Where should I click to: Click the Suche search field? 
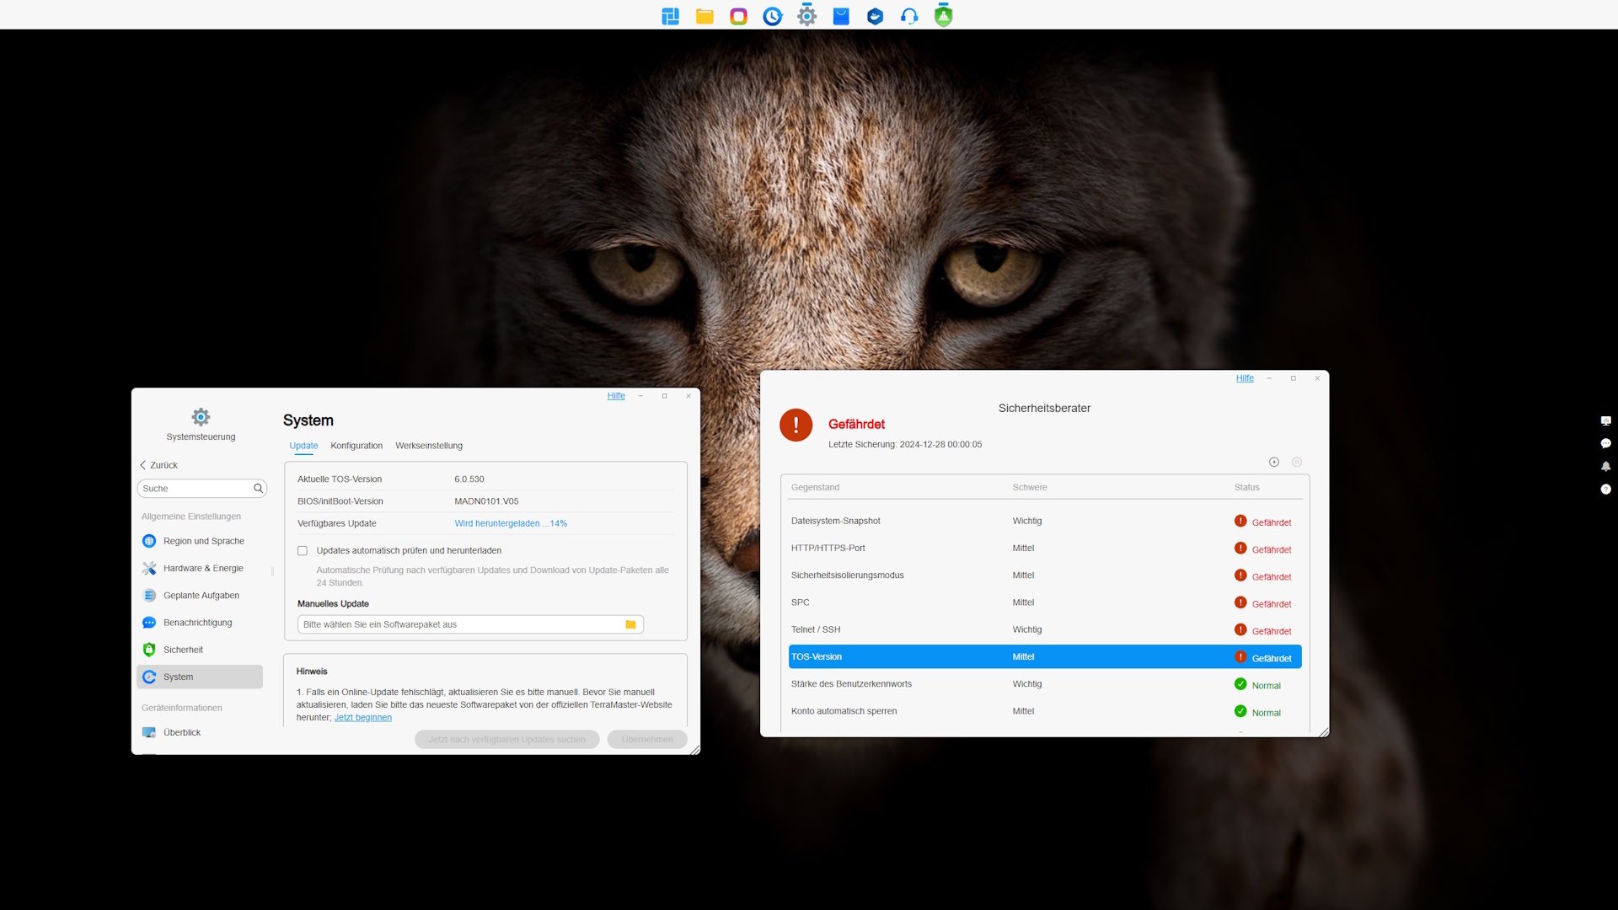196,489
